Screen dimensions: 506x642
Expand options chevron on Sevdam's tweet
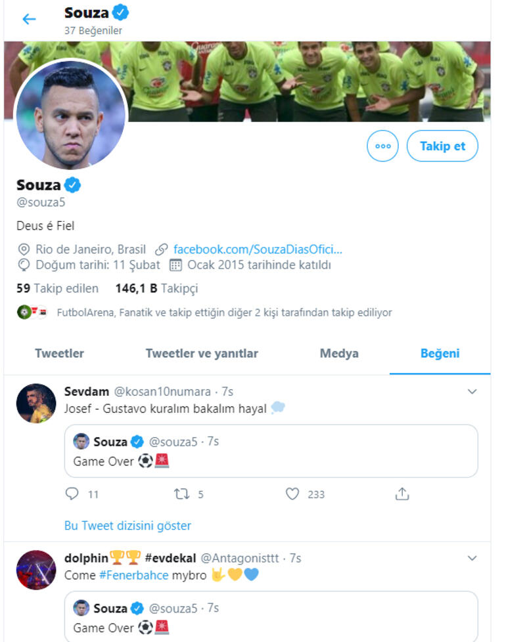471,392
